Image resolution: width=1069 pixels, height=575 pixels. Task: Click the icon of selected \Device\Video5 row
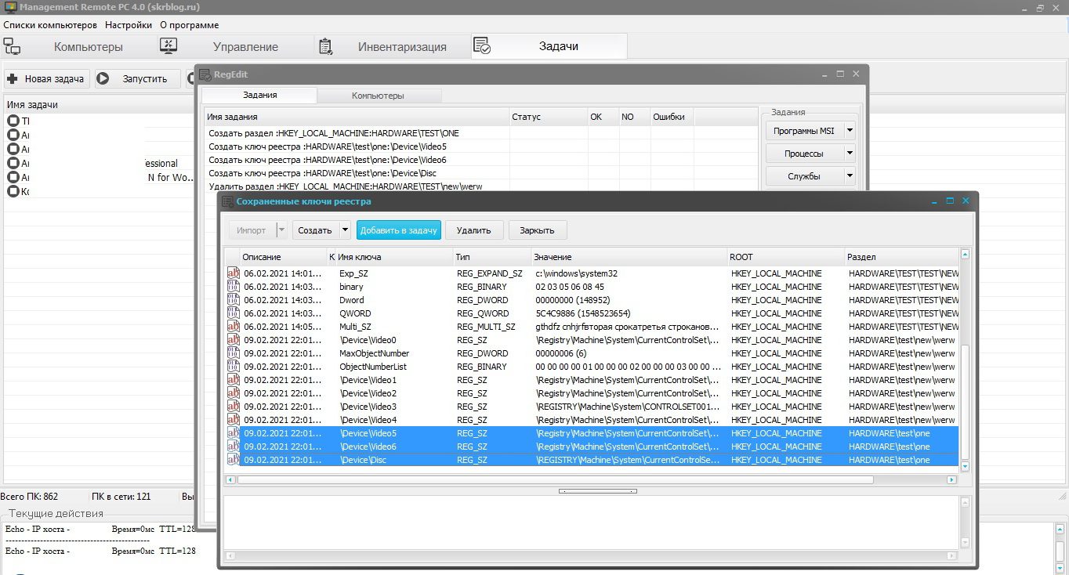click(x=233, y=433)
